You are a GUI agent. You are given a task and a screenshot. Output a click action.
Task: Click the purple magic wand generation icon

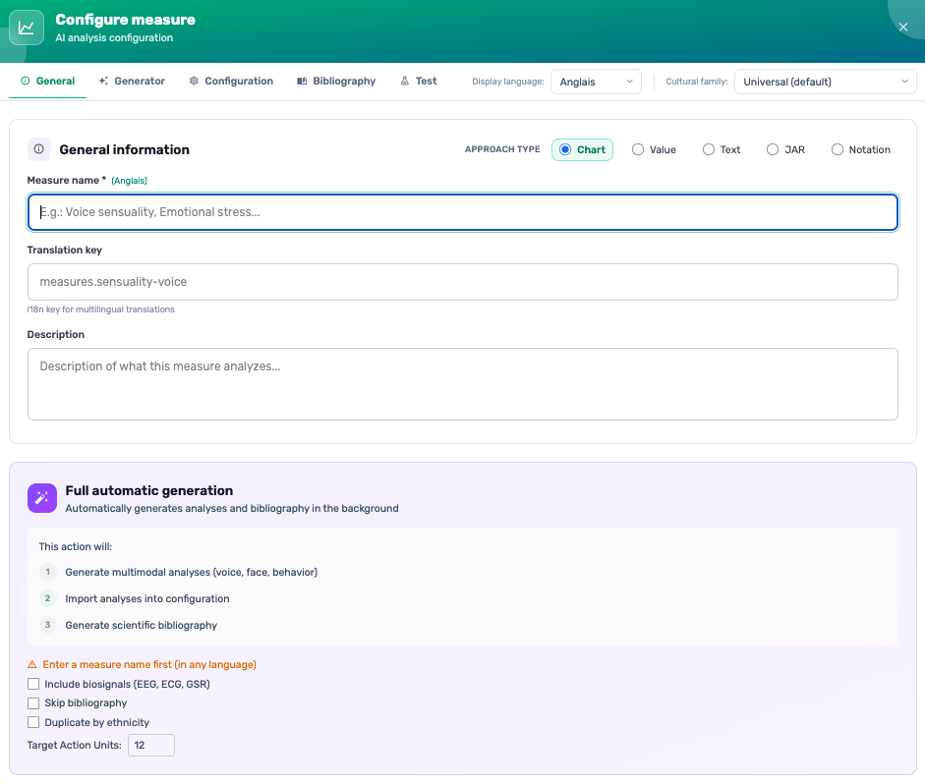pyautogui.click(x=41, y=498)
